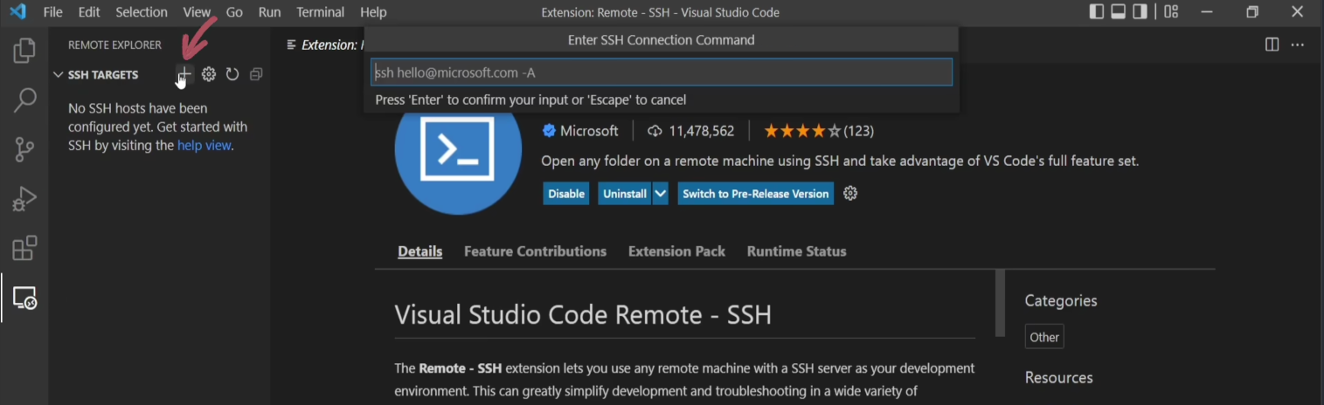This screenshot has width=1324, height=405.
Task: Click the Resources heading
Action: coord(1059,378)
